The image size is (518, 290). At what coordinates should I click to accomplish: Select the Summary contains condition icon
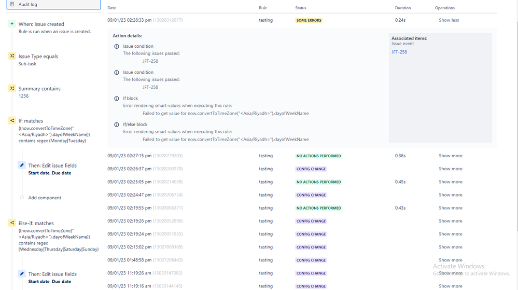click(12, 88)
